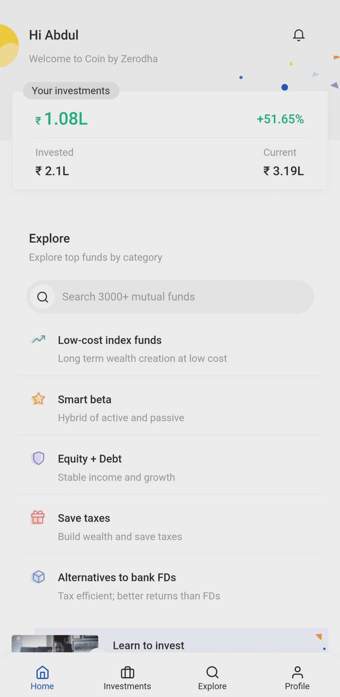Screen dimensions: 340x697
Task: Tap the Learn to invest banner title
Action: tap(149, 645)
